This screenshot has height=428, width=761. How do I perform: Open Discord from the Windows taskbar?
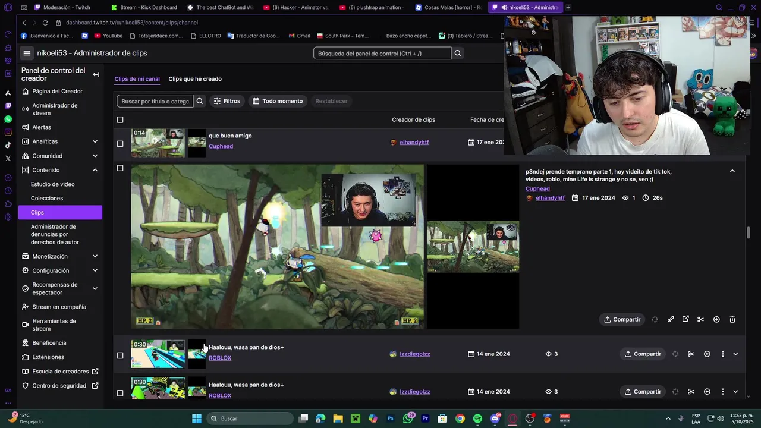(495, 418)
